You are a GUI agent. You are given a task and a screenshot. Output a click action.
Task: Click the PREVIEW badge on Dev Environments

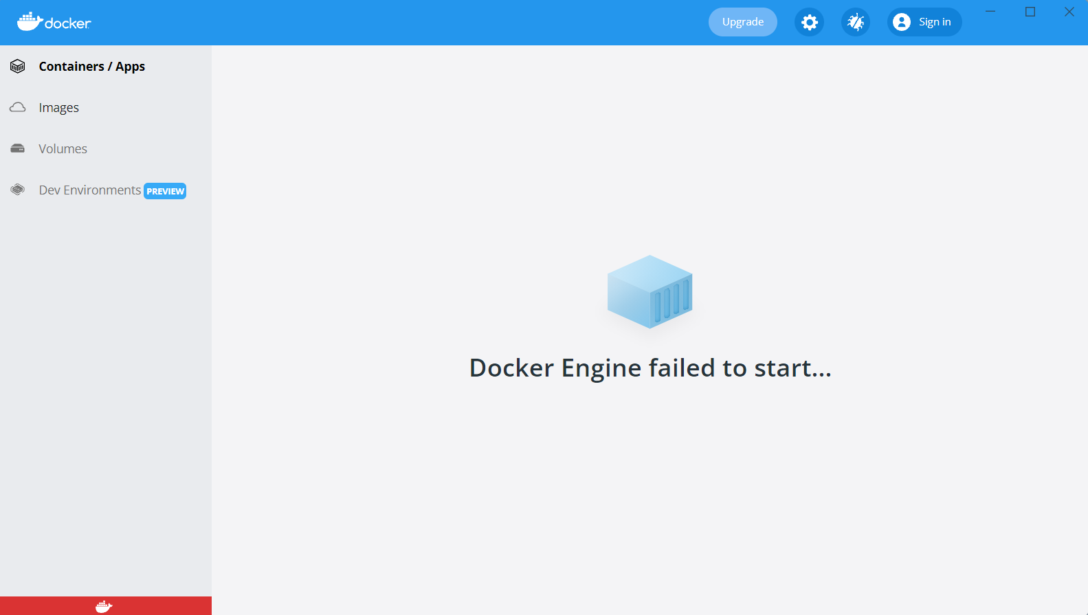point(165,190)
